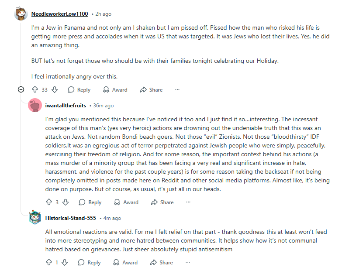This screenshot has width=342, height=274.
Task: Open more options on Historical-Stand-555's comment
Action: 187,262
